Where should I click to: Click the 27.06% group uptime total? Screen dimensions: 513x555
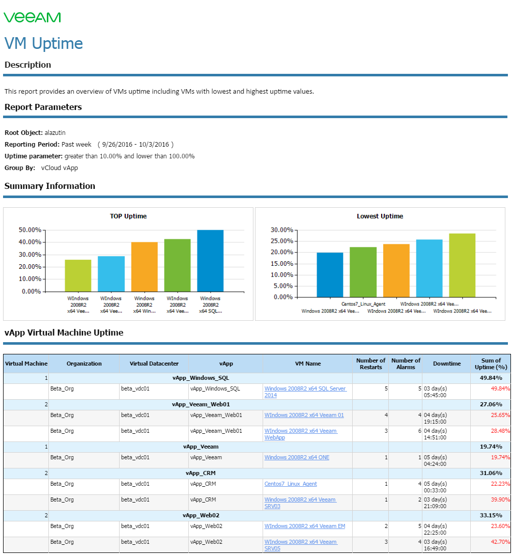pyautogui.click(x=491, y=404)
